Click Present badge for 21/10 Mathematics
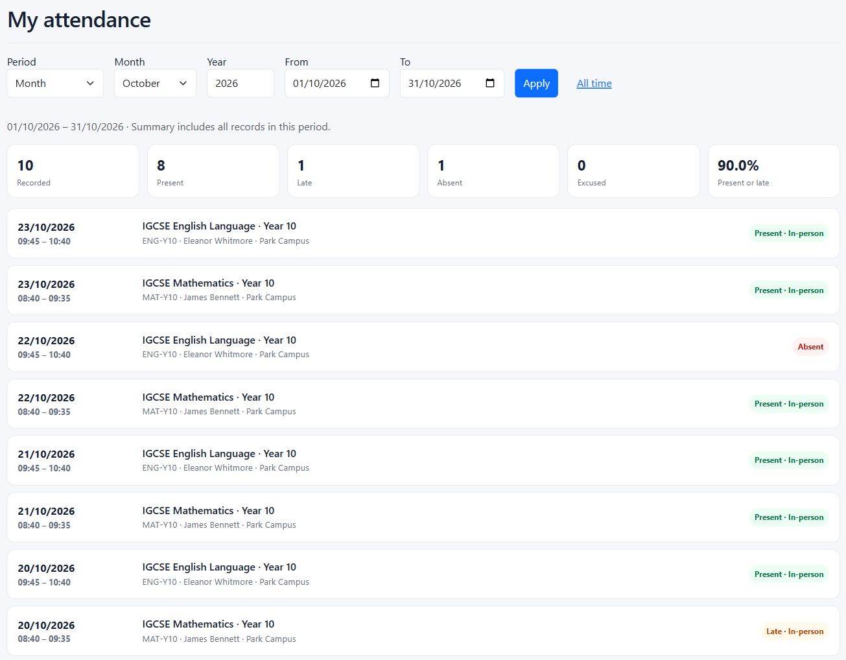 coord(789,517)
